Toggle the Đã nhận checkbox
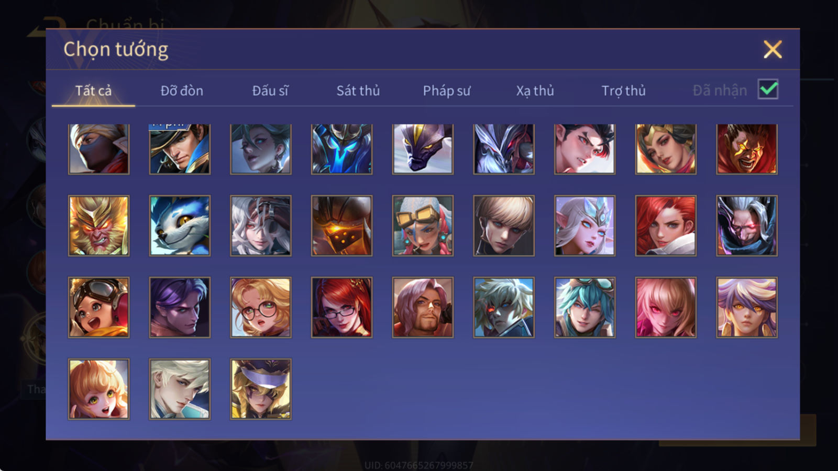This screenshot has height=471, width=838. pos(768,89)
